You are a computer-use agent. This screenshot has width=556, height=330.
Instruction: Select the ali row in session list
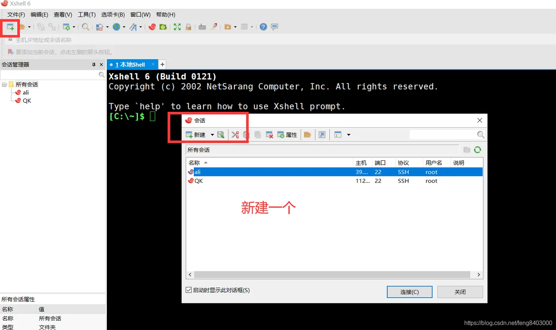(x=334, y=172)
